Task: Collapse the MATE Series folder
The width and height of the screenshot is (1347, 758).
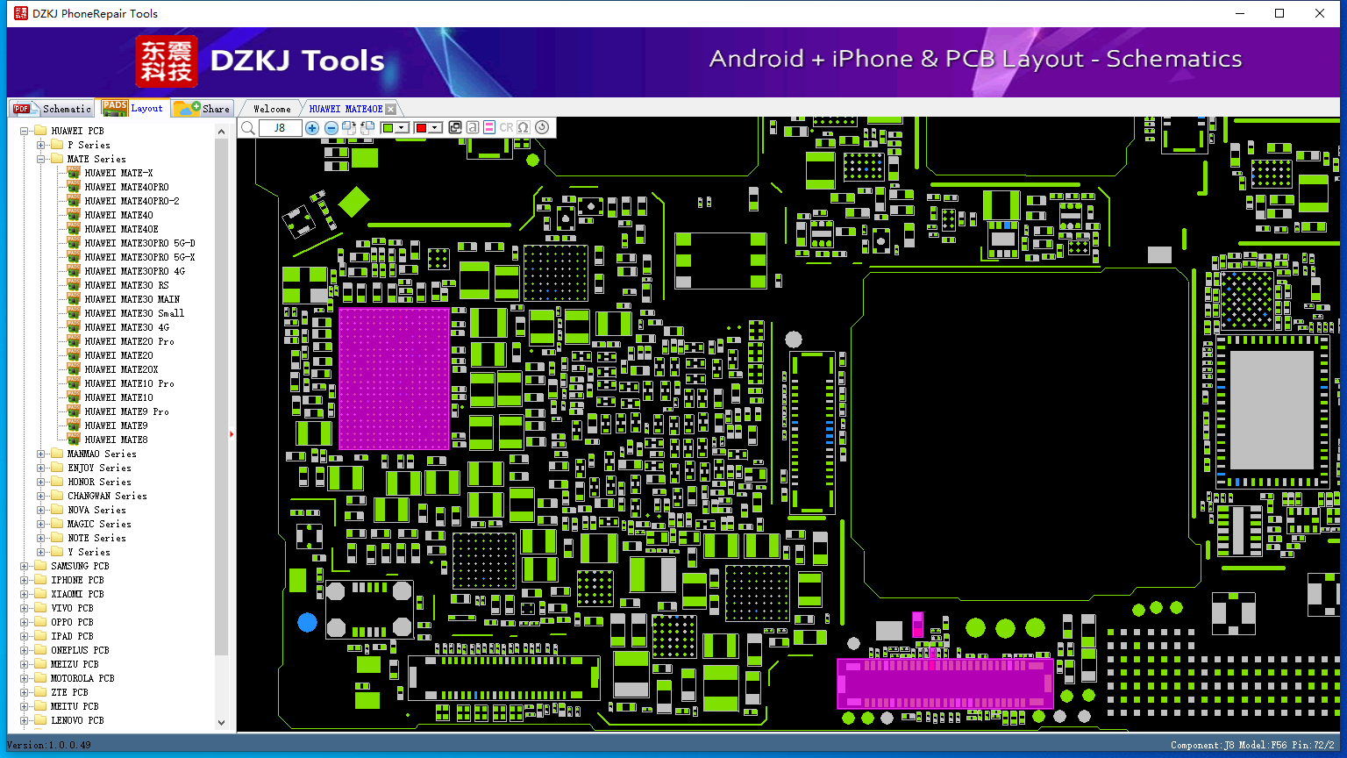Action: (40, 159)
